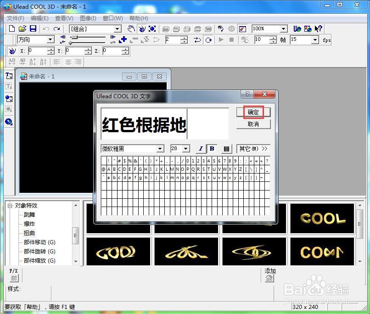This screenshot has height=314, width=370.
Task: Open the 编辑(E) menu
Action: pyautogui.click(x=39, y=18)
